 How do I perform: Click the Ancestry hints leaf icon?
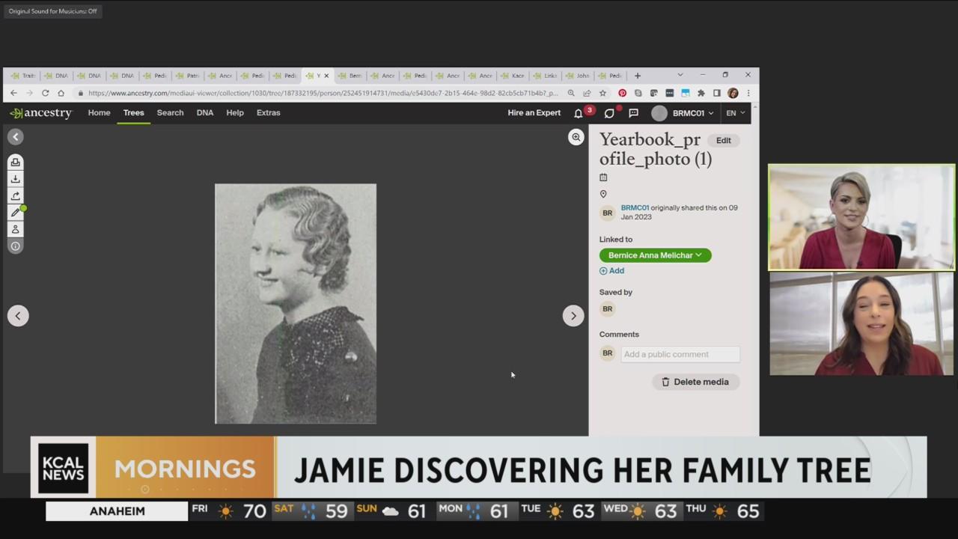[x=609, y=113]
